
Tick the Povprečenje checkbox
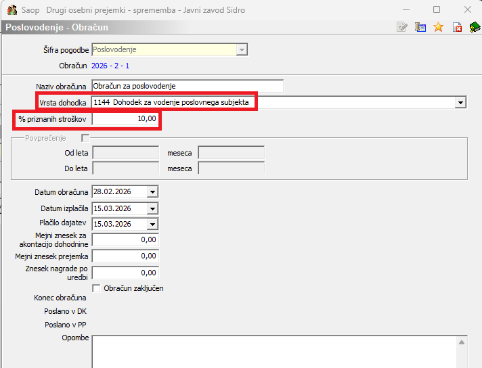(x=85, y=138)
